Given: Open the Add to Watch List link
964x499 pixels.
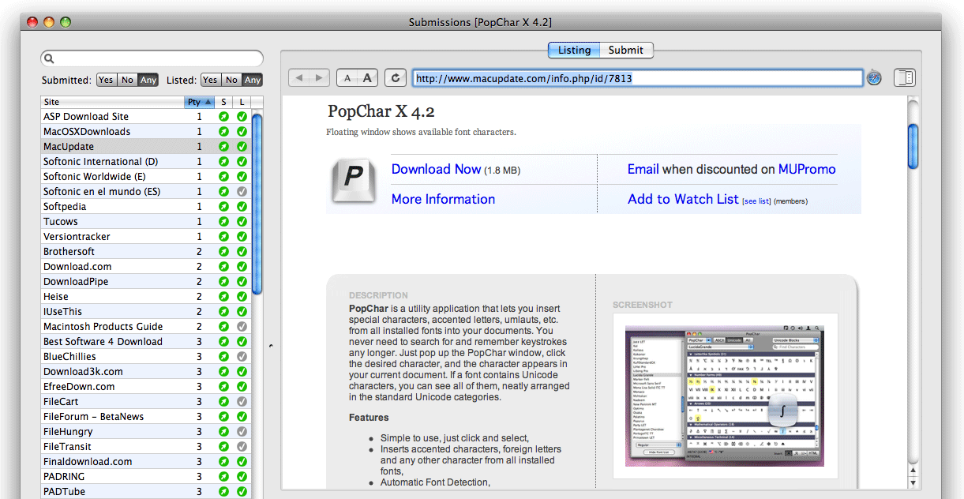Looking at the screenshot, I should 683,199.
